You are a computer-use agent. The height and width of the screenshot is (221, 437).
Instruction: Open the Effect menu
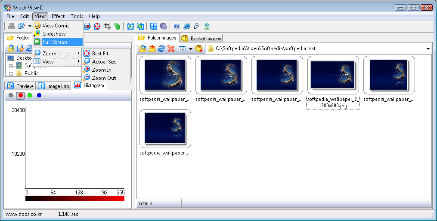coord(58,16)
